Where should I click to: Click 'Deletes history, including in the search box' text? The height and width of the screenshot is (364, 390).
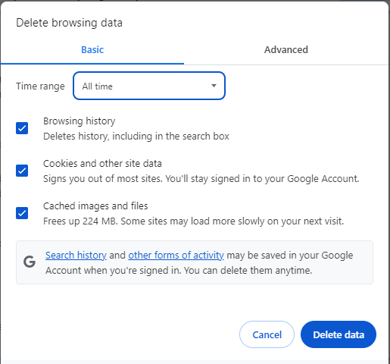[136, 136]
